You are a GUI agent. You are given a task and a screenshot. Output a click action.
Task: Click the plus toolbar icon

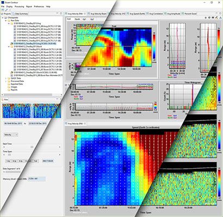click(206, 18)
